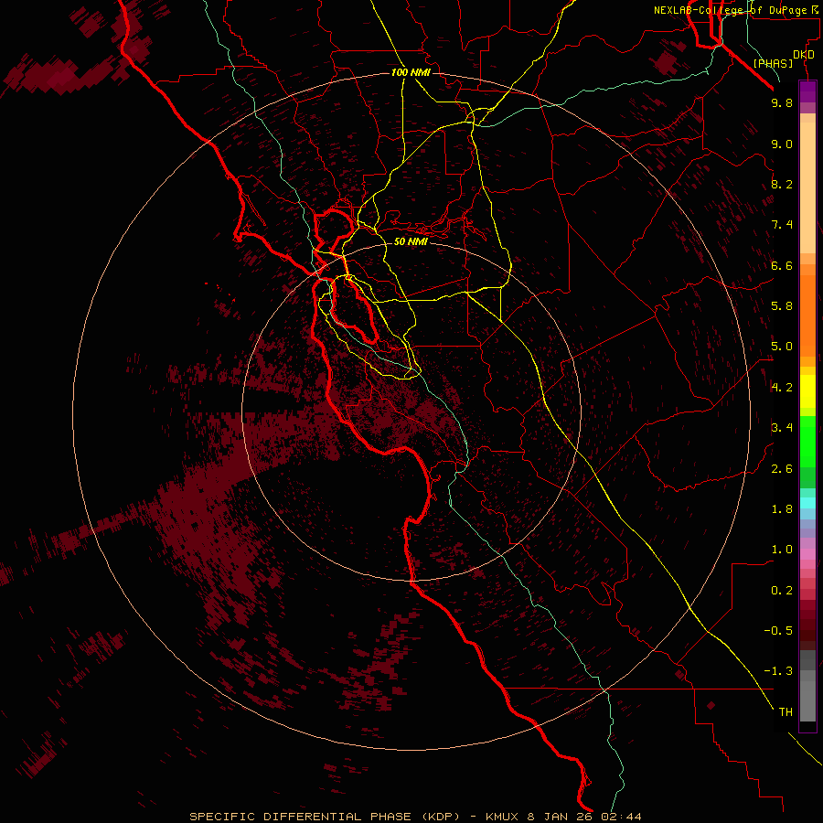
Task: Pick the cyan segment of the color bar
Action: (807, 503)
